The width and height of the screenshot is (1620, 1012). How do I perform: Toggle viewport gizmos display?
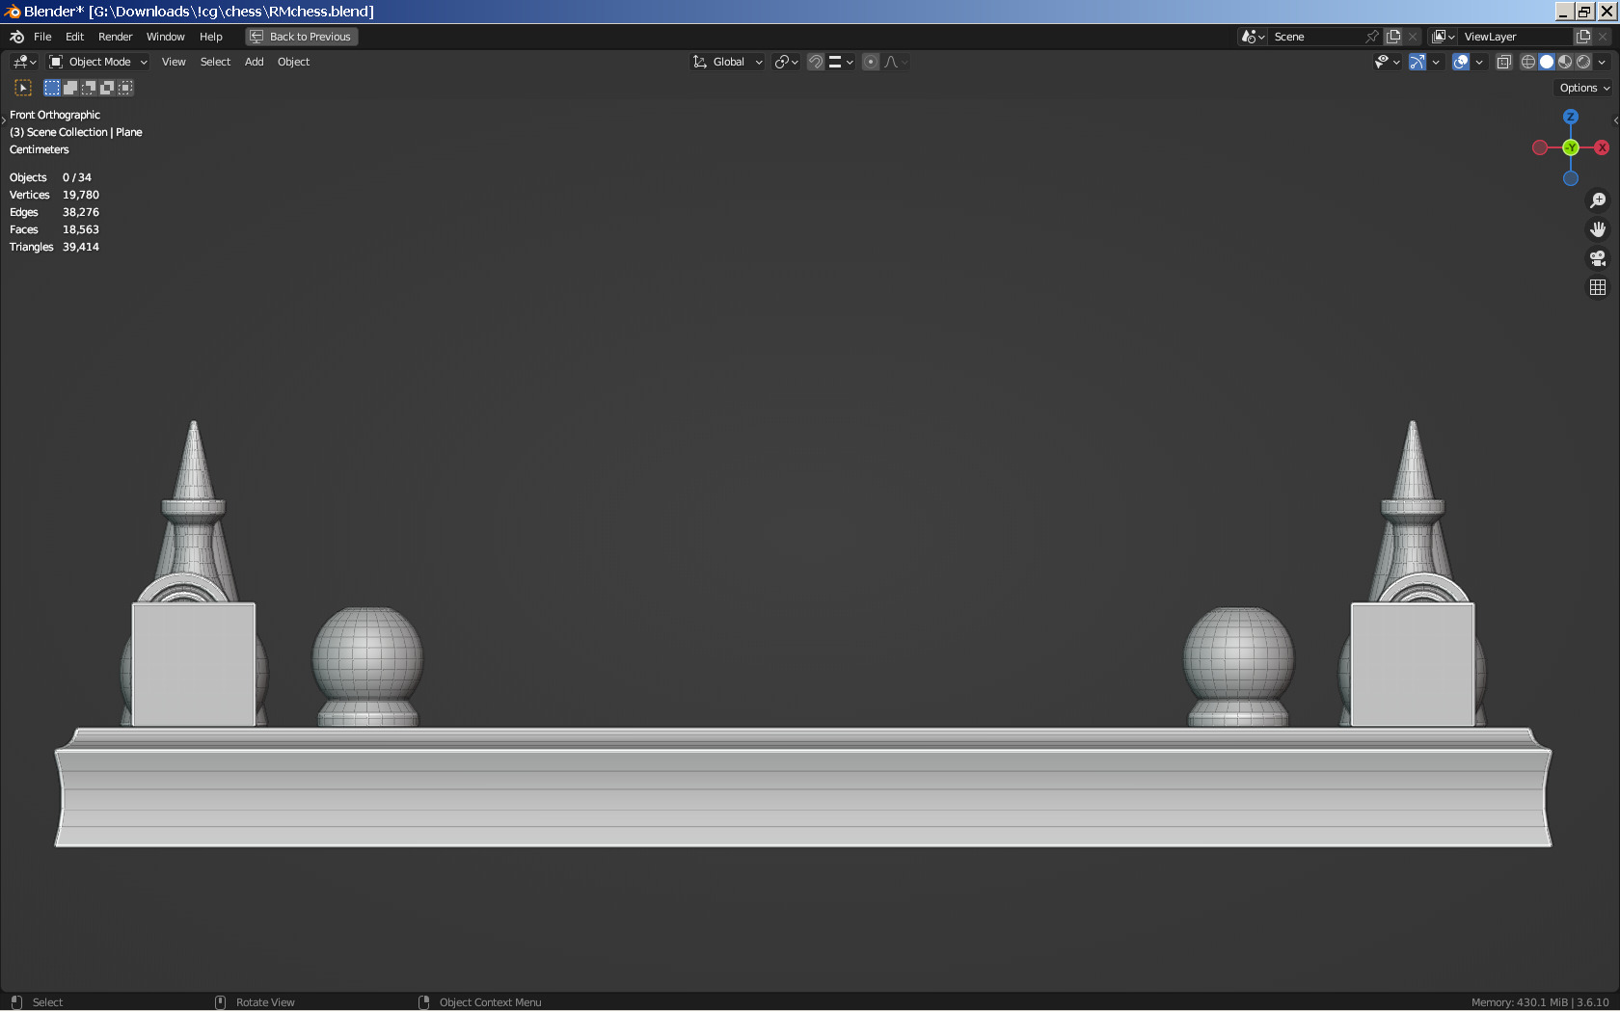pyautogui.click(x=1417, y=62)
